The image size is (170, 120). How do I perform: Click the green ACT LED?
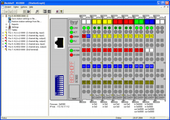[x=71, y=32]
